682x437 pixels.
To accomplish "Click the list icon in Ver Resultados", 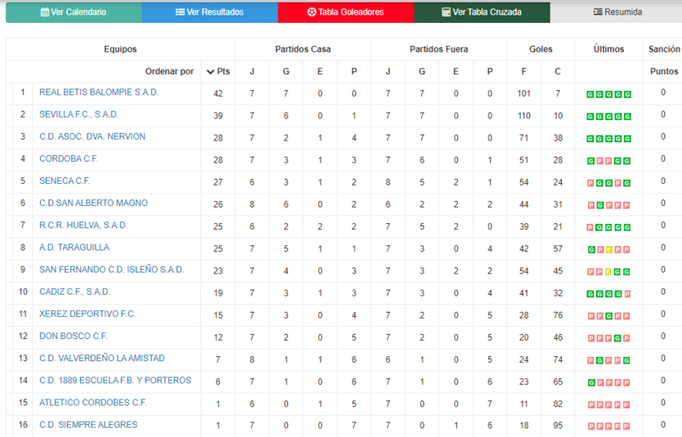I will 180,12.
